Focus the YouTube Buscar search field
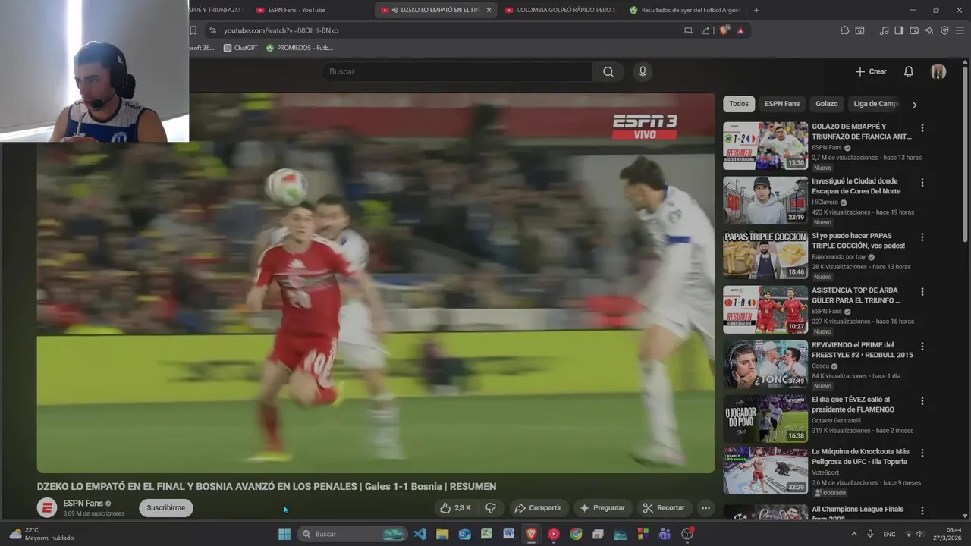 click(457, 71)
